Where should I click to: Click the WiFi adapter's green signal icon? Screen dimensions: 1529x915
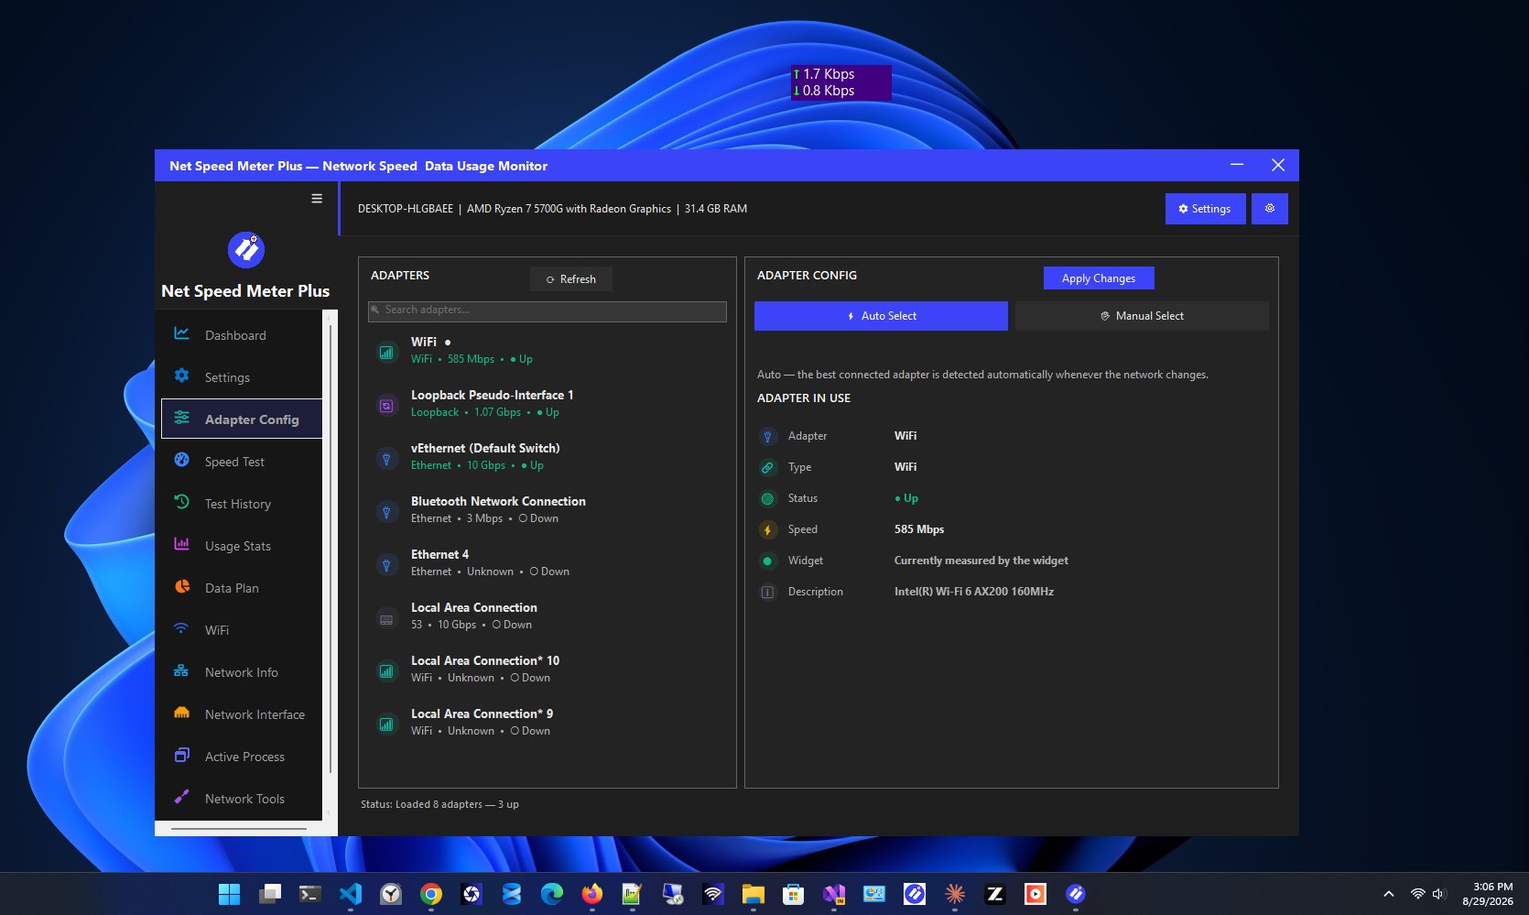(x=386, y=353)
